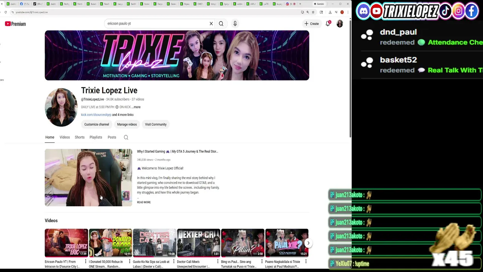The height and width of the screenshot is (272, 483).
Task: Select the Posts channel tab
Action: [112, 137]
